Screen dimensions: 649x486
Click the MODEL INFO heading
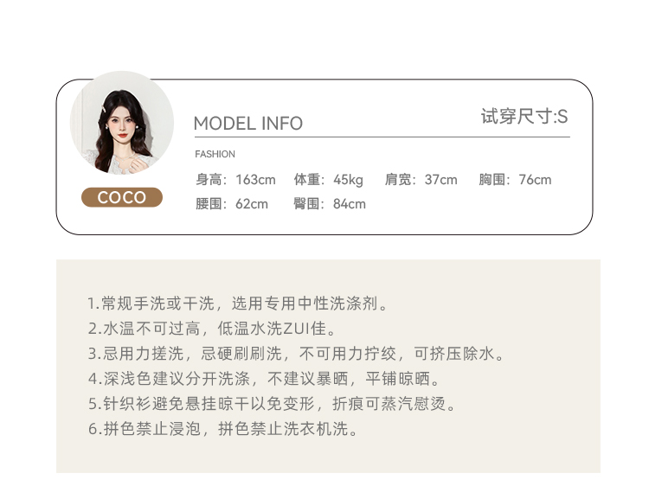pyautogui.click(x=248, y=124)
